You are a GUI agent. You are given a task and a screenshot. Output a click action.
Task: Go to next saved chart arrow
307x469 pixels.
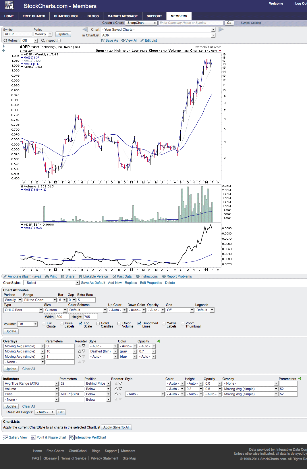pyautogui.click(x=221, y=29)
